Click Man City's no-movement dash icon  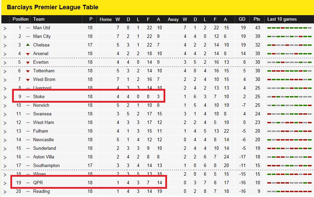coord(28,37)
